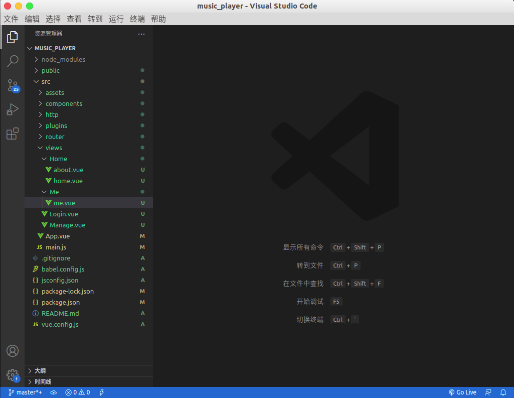Viewport: 514px width, 398px height.
Task: Click the 显示所有命令 shortcut label
Action: coord(303,247)
